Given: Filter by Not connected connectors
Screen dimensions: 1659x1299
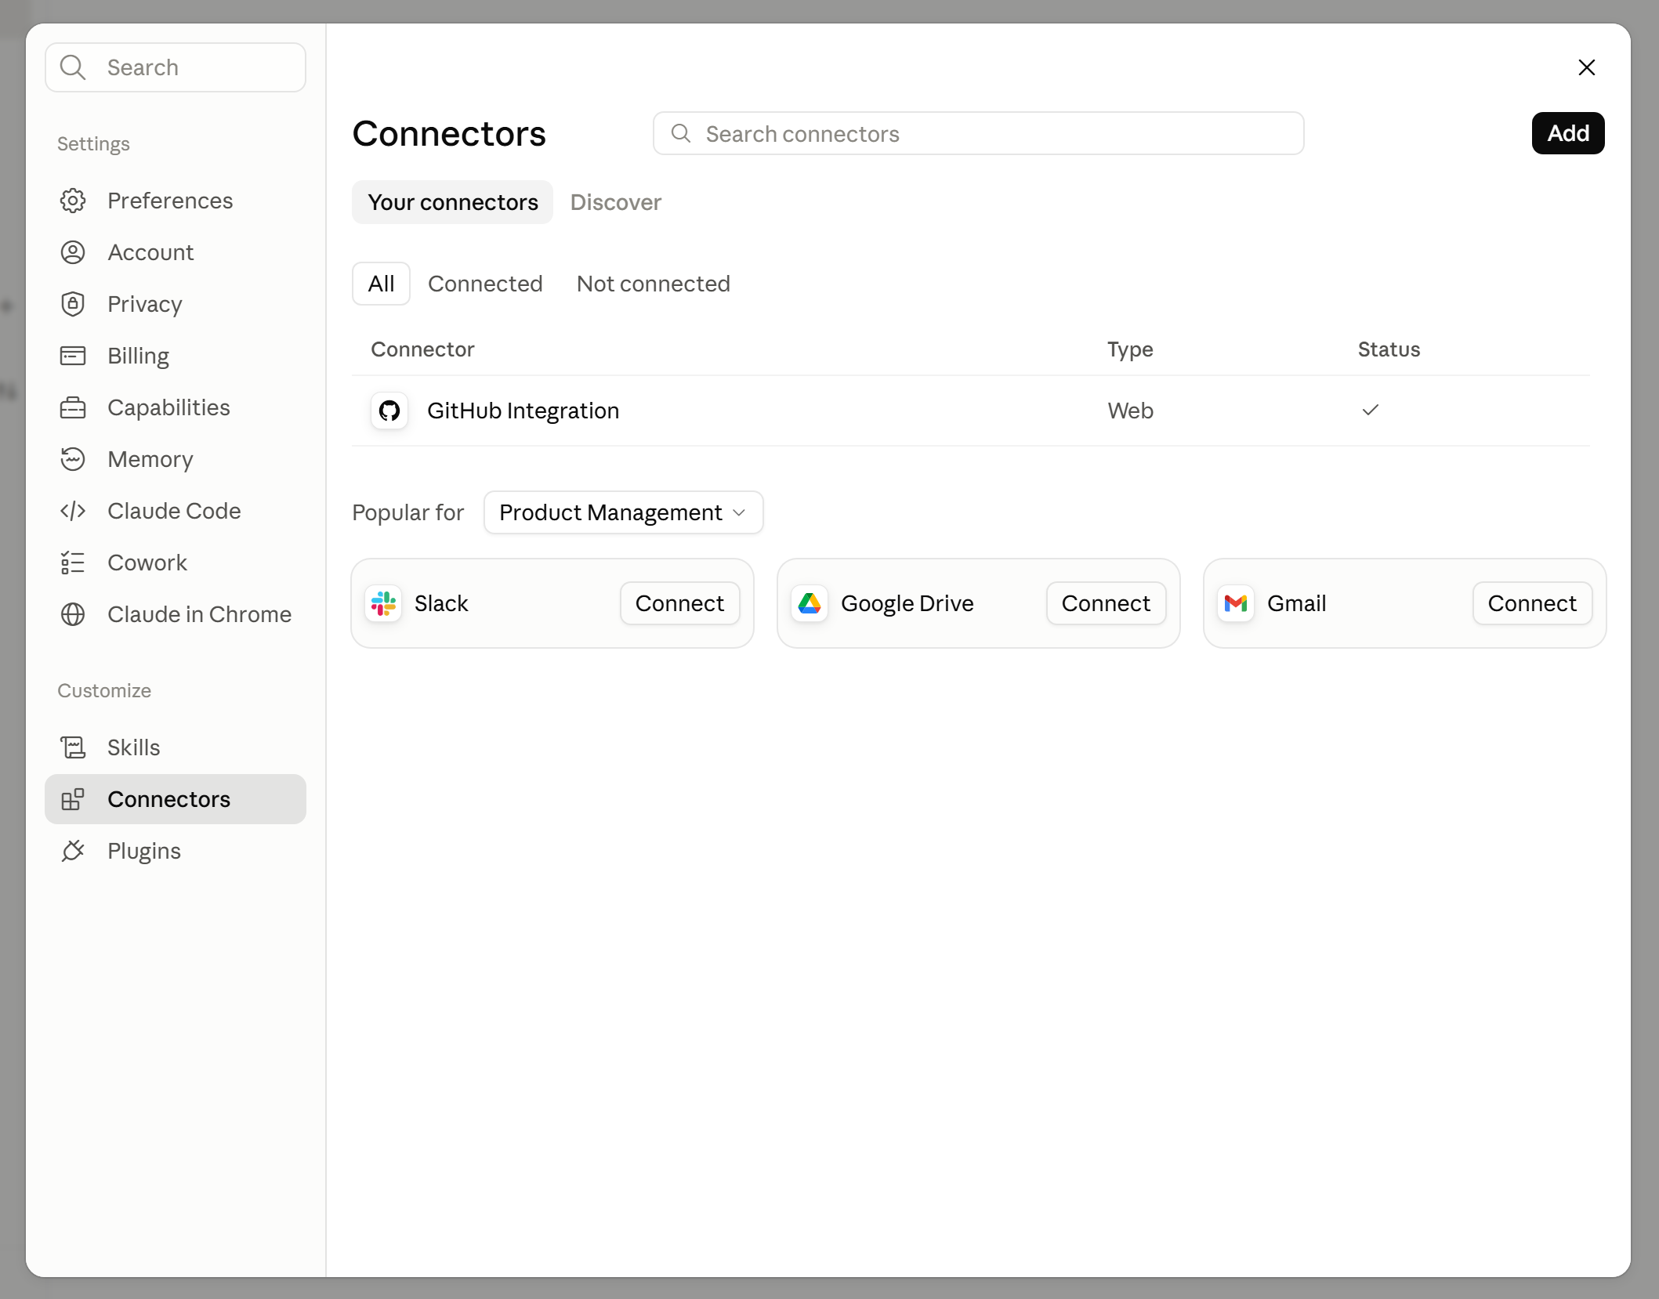Looking at the screenshot, I should (654, 284).
